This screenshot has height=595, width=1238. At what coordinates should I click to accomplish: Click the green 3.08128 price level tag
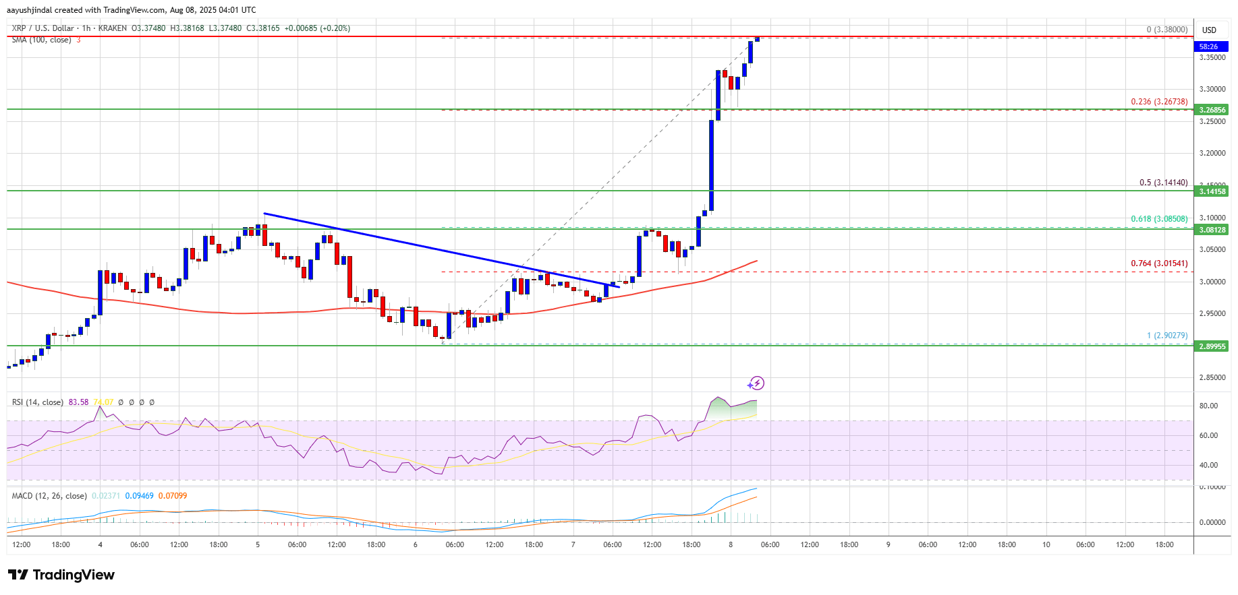point(1212,230)
